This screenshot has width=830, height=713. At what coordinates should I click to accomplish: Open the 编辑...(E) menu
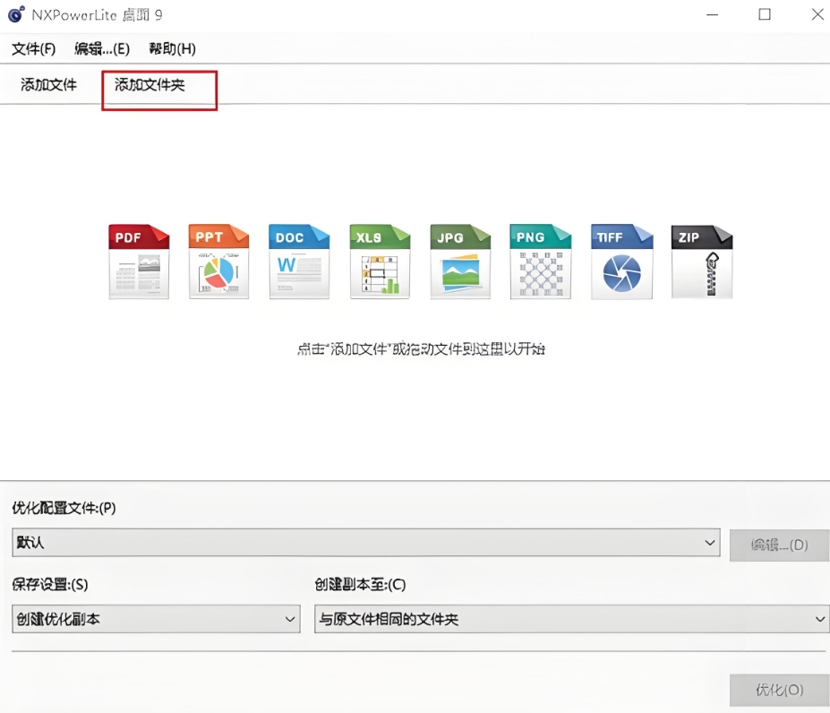pyautogui.click(x=102, y=48)
